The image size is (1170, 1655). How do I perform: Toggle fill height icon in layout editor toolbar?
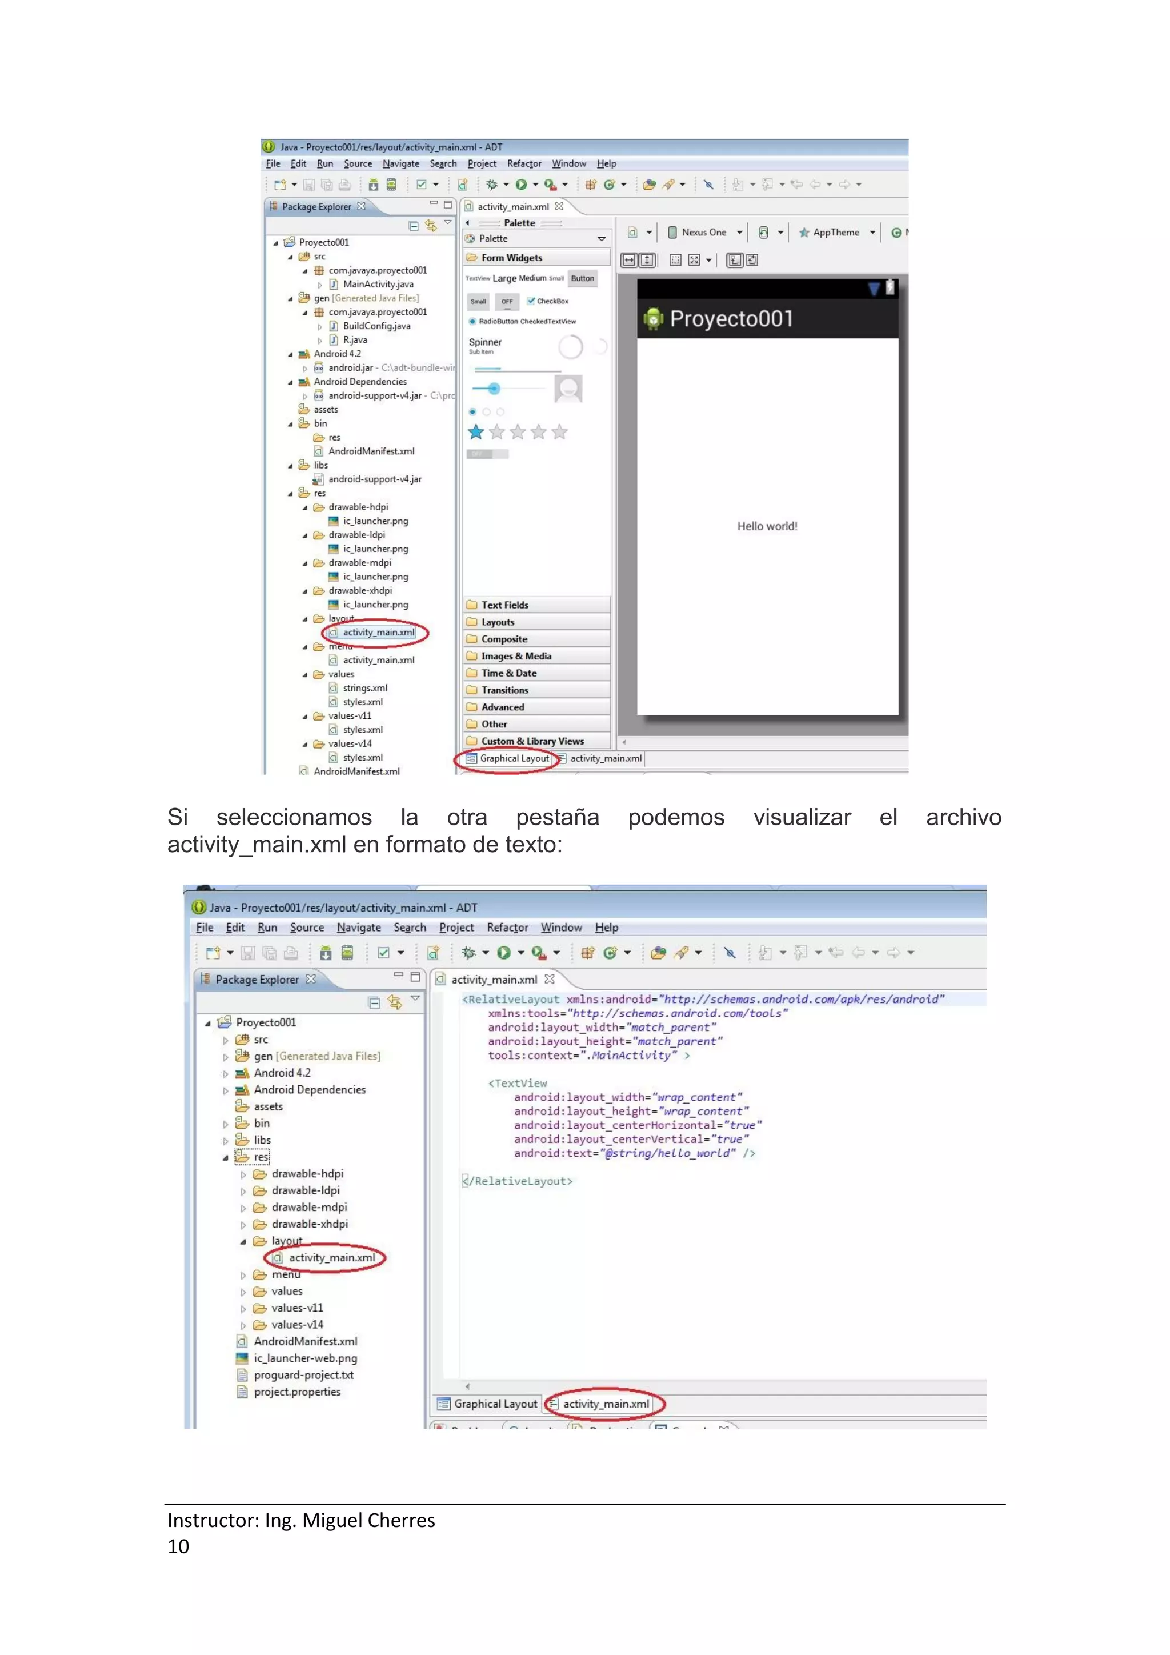click(x=648, y=260)
